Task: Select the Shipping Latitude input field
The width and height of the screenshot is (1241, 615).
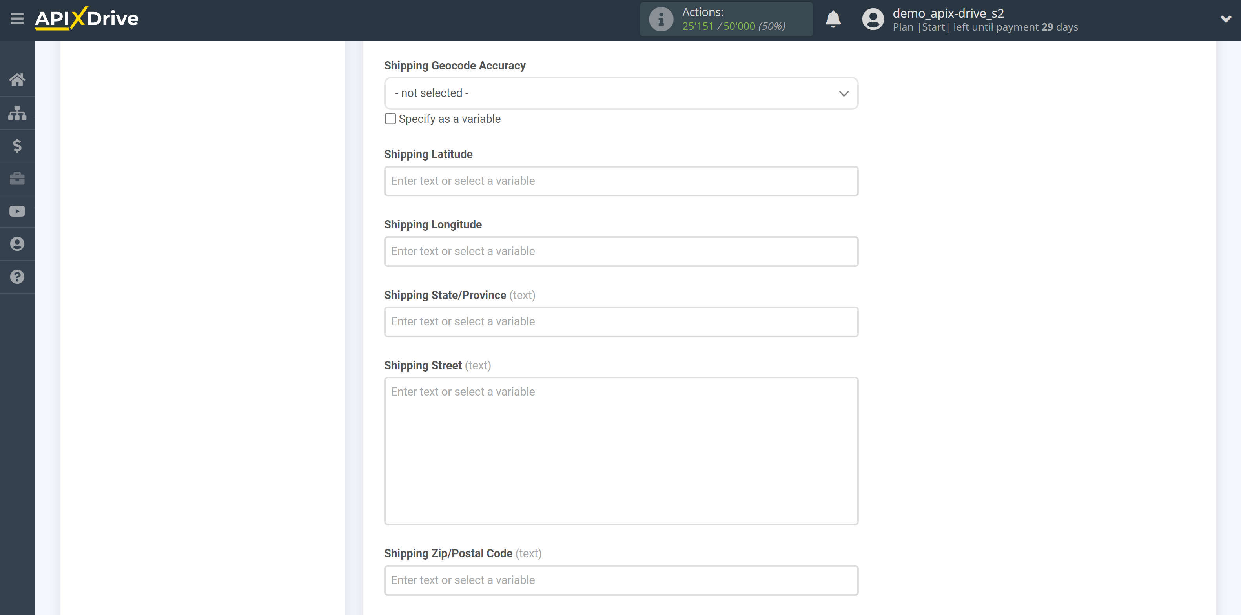Action: (621, 181)
